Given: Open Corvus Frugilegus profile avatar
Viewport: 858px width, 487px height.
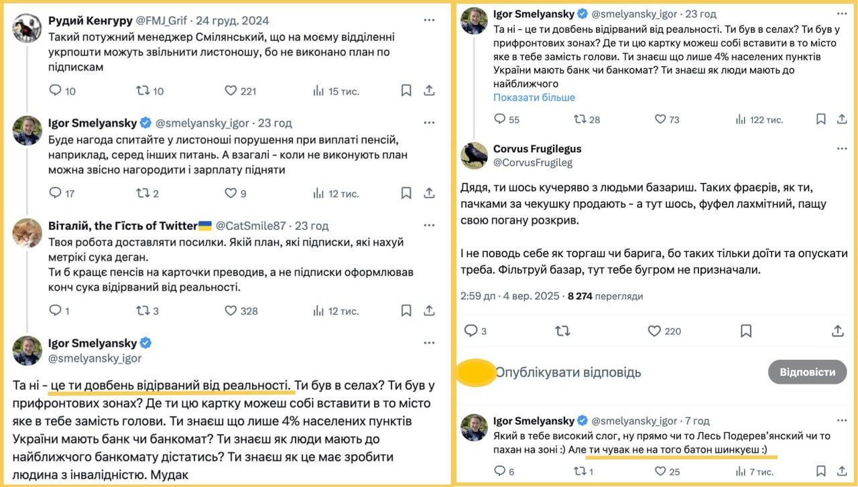Looking at the screenshot, I should point(474,155).
